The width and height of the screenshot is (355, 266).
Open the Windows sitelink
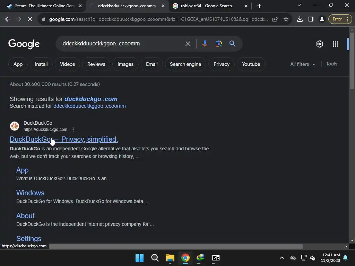31,193
